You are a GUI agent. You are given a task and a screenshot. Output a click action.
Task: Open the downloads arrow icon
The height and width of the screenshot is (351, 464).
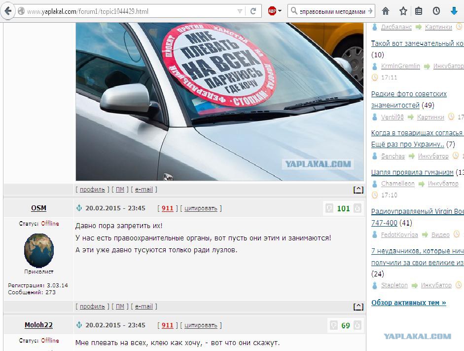454,11
